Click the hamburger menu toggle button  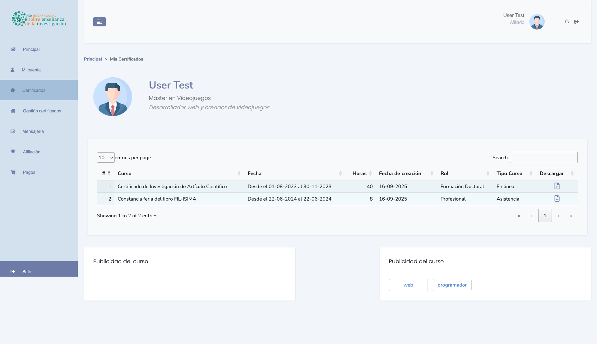99,22
